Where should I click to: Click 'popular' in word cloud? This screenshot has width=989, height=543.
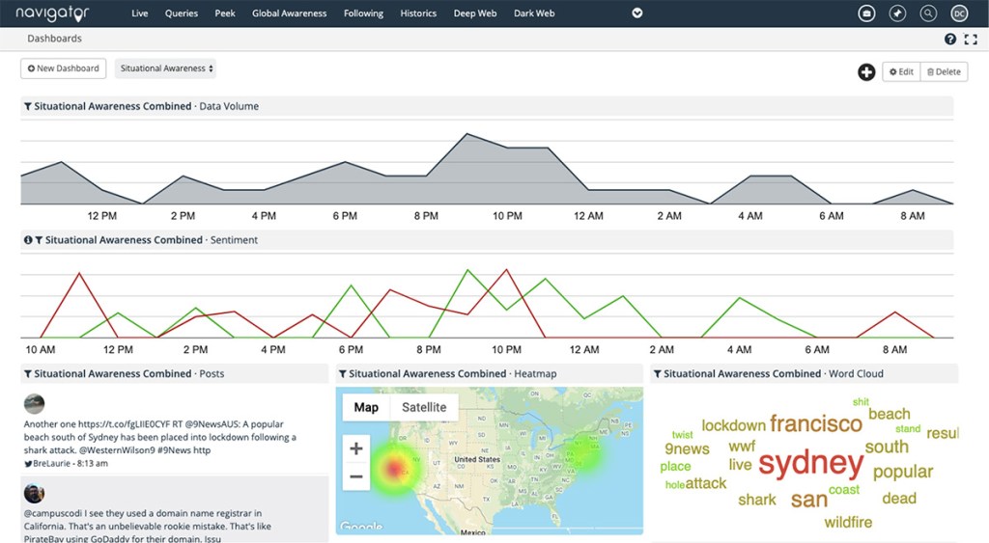(x=903, y=472)
